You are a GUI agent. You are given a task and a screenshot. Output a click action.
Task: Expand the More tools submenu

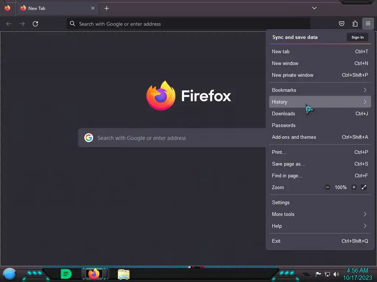coord(320,214)
